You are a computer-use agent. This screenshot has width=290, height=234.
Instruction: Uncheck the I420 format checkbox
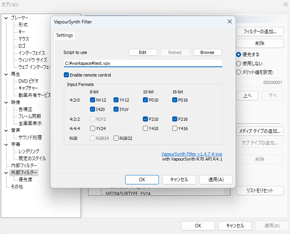(x=92, y=109)
